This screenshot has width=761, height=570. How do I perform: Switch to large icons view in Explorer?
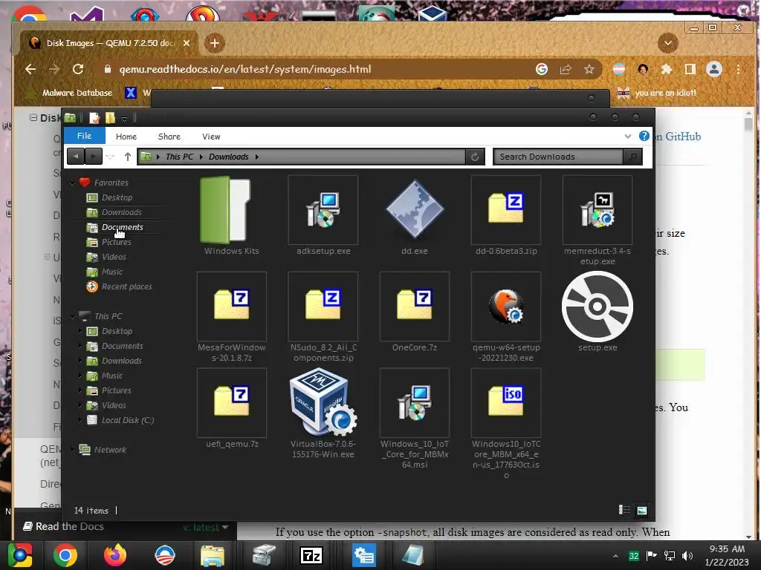(641, 510)
